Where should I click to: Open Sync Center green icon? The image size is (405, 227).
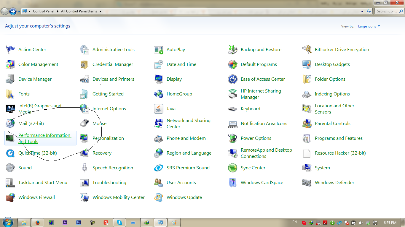[x=233, y=168]
